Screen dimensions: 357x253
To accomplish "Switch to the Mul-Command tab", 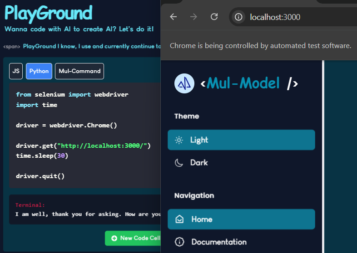I will coord(79,71).
